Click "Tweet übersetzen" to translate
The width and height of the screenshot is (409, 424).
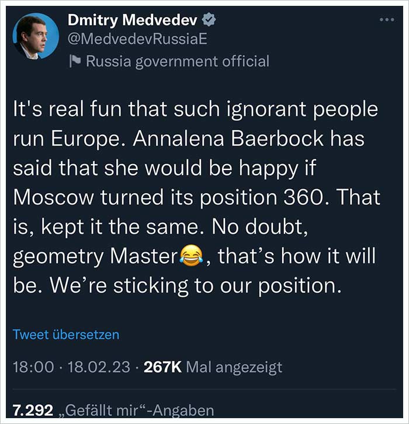click(x=66, y=335)
